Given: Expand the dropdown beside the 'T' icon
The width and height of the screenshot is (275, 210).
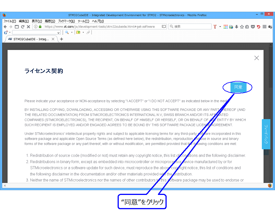Looking at the screenshot, I should [220, 27].
